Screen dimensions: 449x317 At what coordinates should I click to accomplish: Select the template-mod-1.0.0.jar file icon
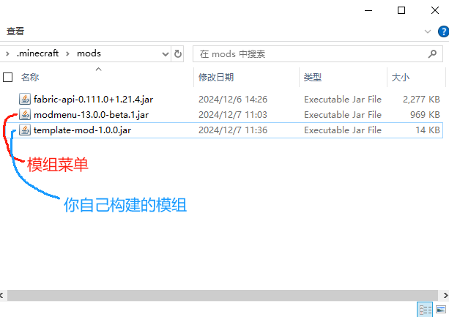(25, 130)
